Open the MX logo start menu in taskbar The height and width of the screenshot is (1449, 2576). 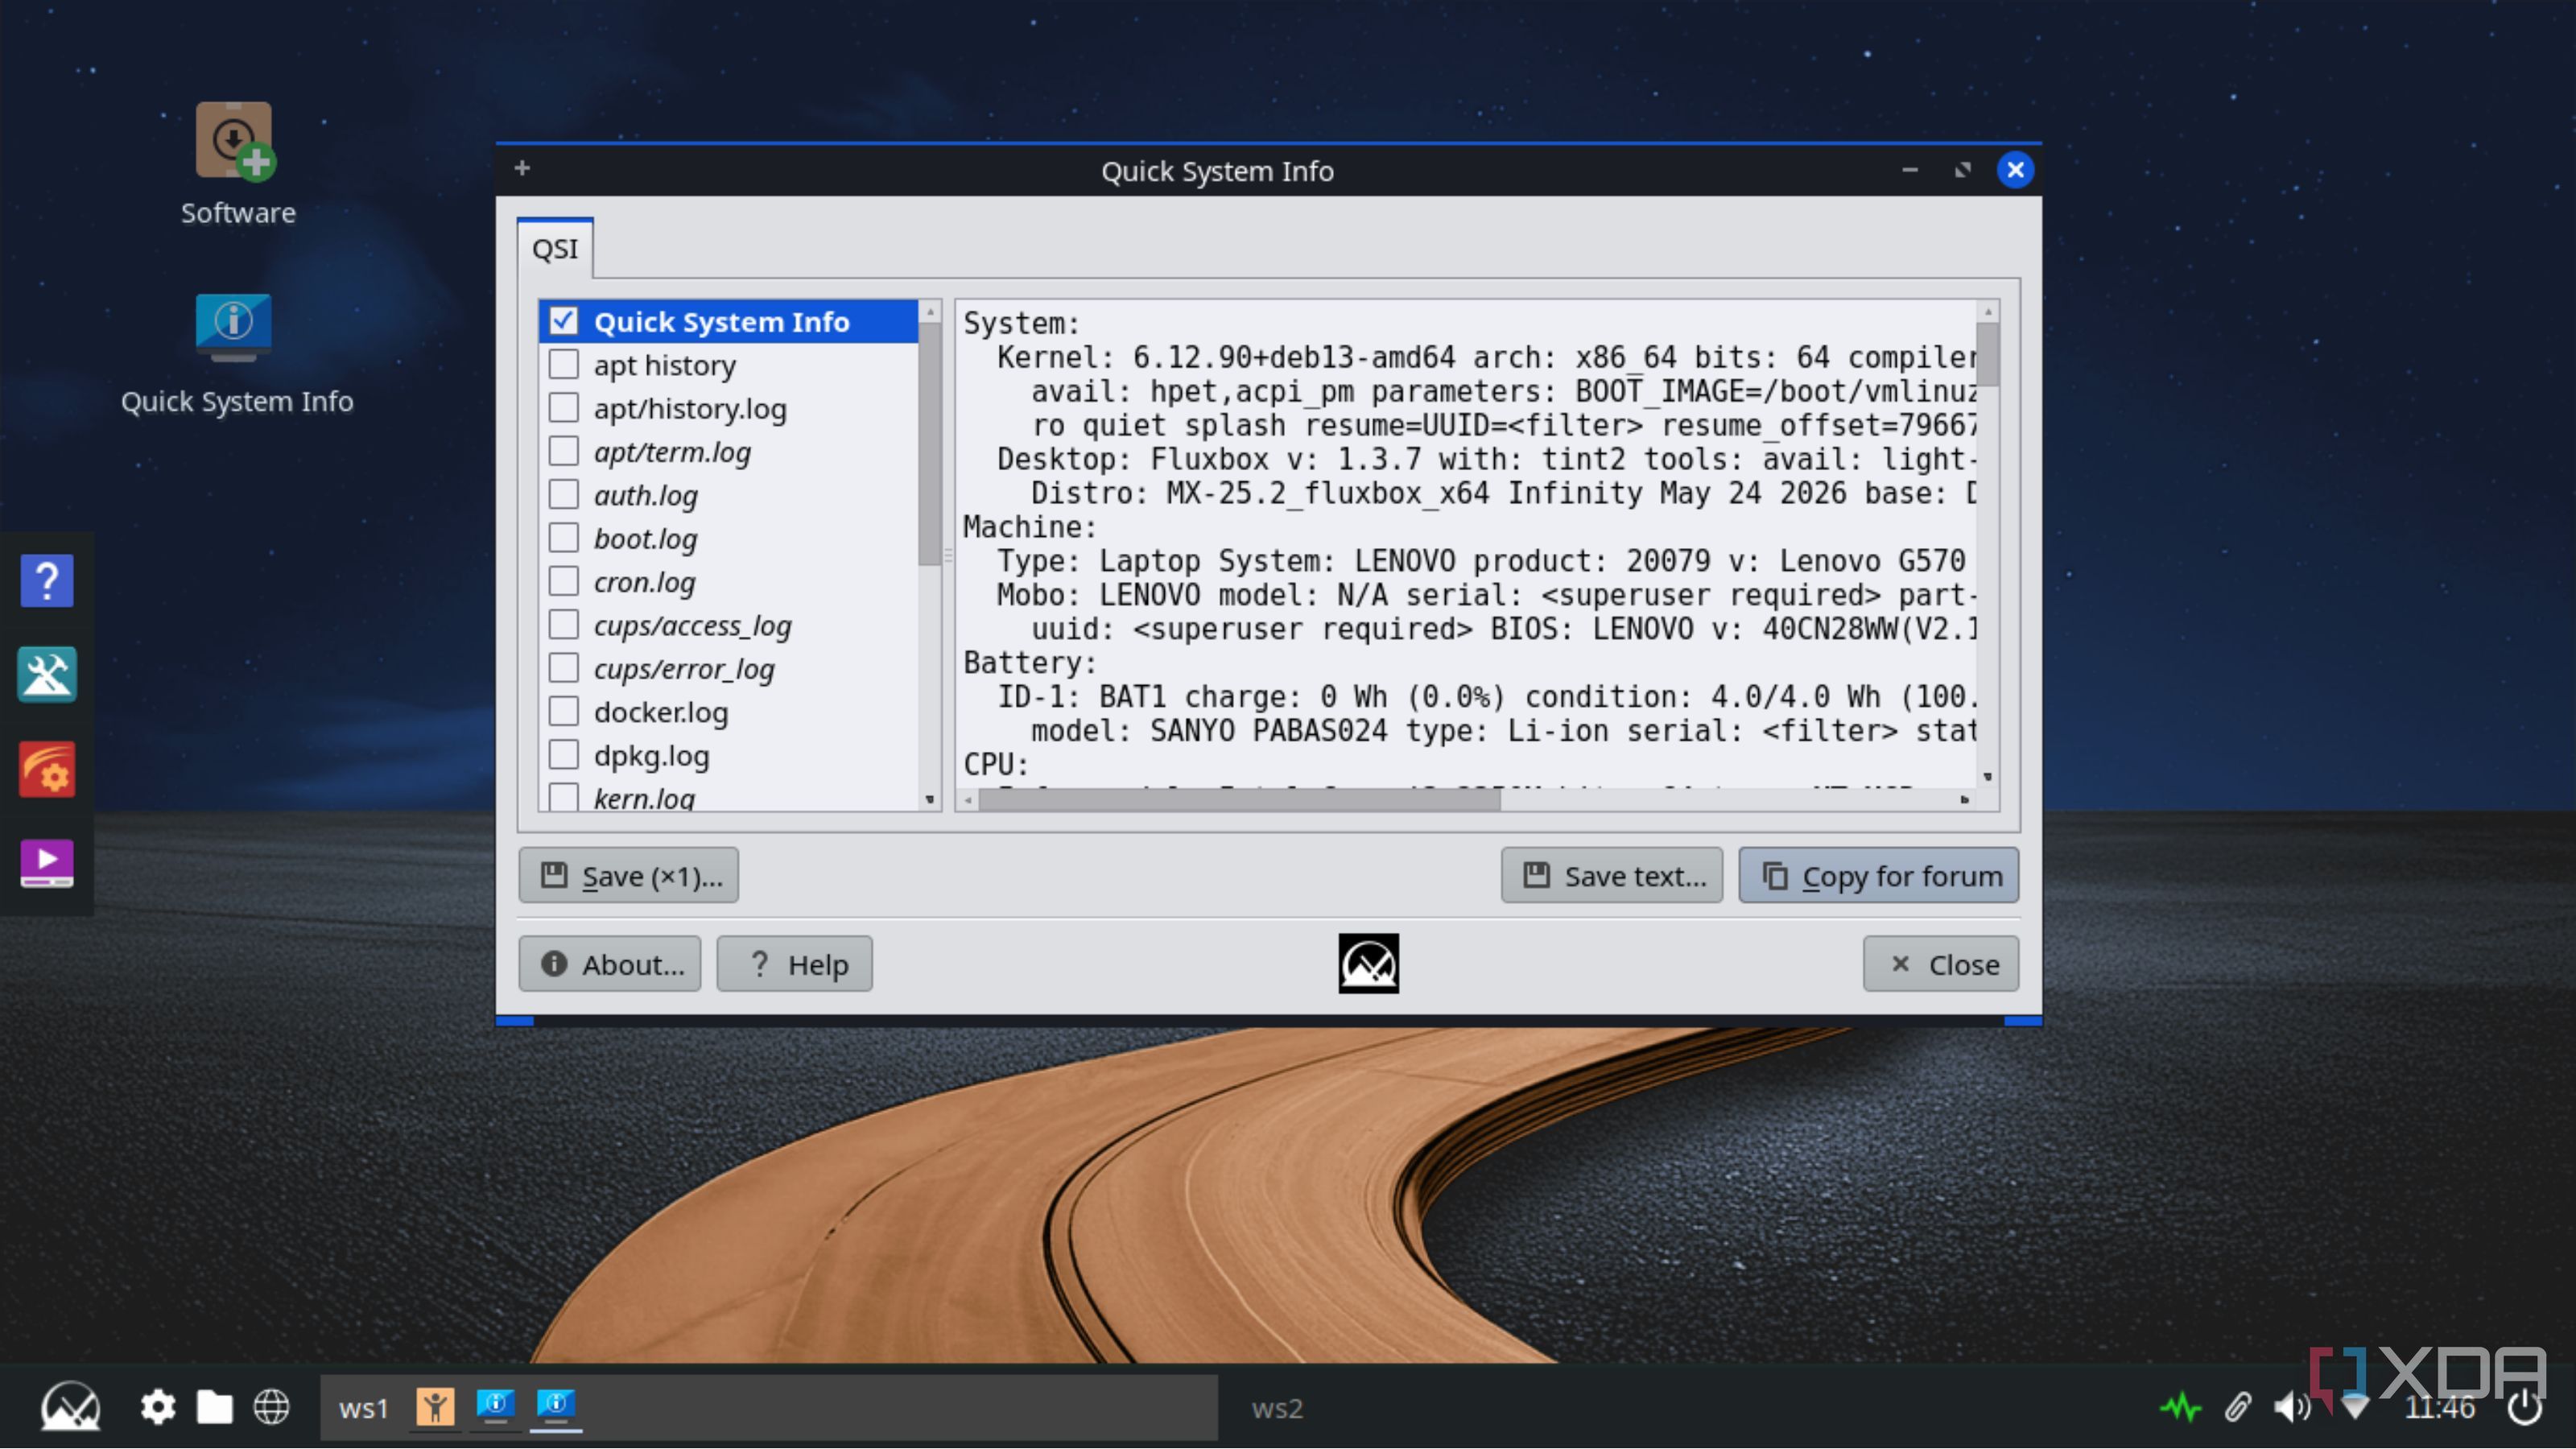pyautogui.click(x=70, y=1406)
